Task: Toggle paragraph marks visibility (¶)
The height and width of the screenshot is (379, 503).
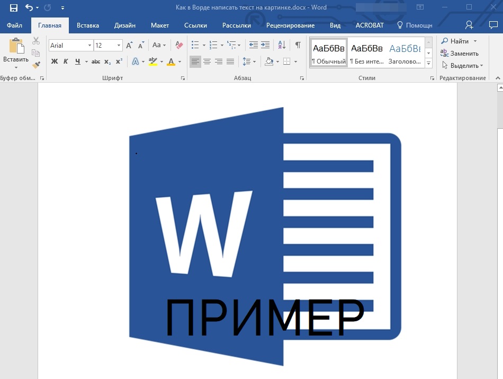Action: click(298, 45)
